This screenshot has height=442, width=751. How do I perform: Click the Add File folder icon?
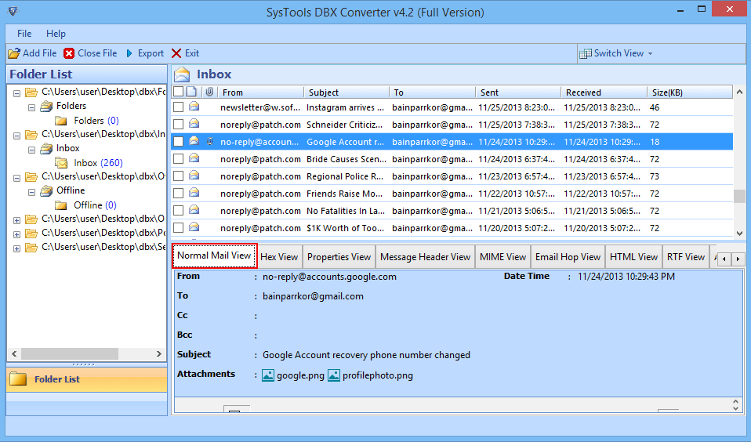(14, 53)
